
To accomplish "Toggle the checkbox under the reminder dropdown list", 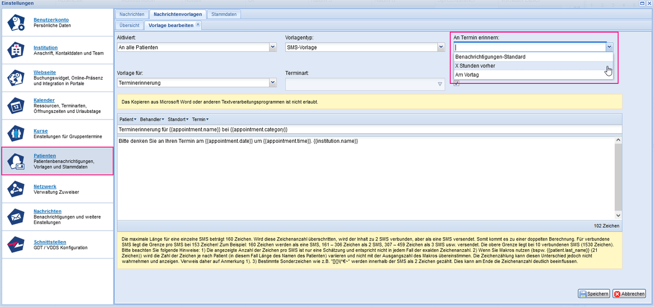I will 456,83.
